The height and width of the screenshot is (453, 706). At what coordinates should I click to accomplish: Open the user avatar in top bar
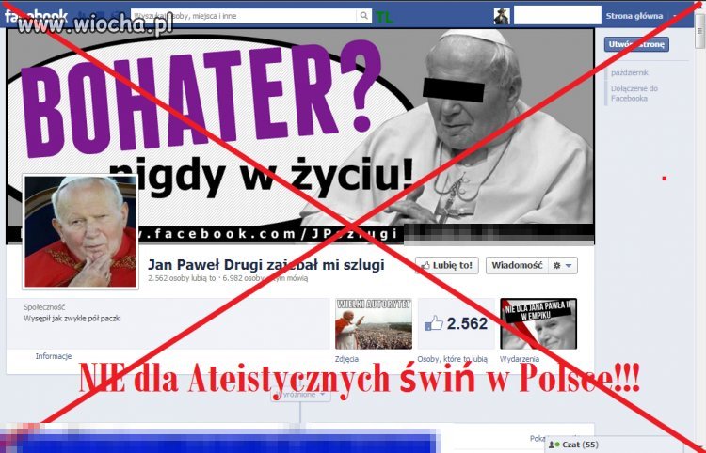(x=501, y=16)
